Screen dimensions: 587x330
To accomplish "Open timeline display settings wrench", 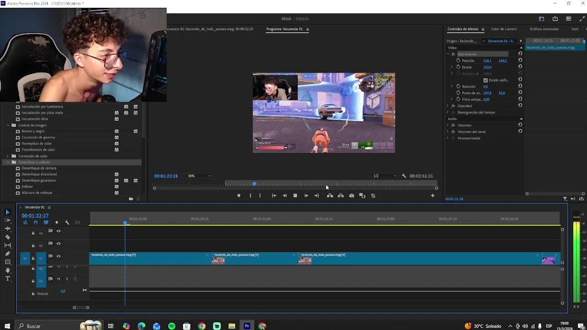I will tap(67, 223).
